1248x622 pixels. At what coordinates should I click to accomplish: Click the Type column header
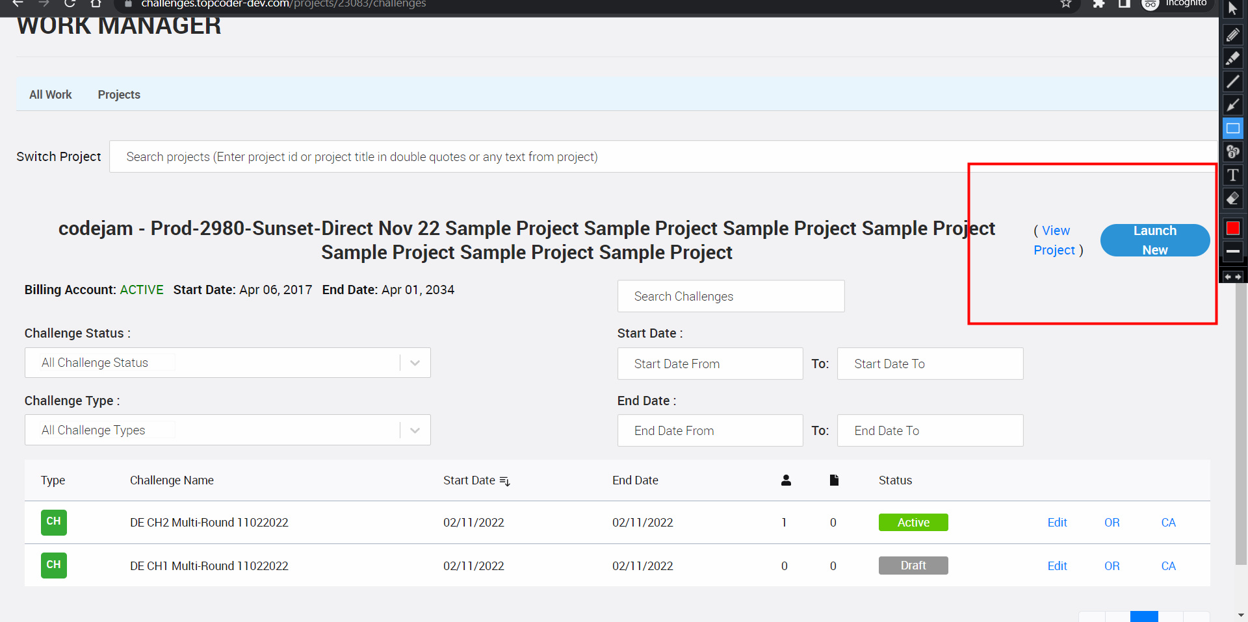click(x=53, y=480)
